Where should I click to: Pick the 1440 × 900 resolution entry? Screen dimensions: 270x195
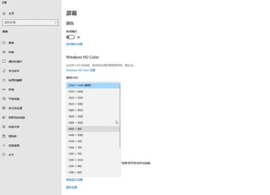coord(93,141)
